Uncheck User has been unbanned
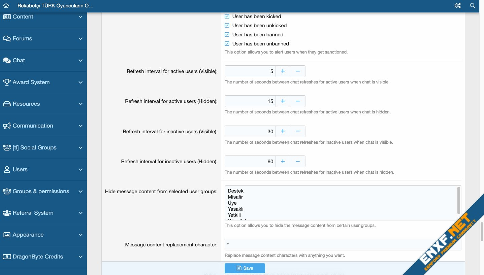Image resolution: width=484 pixels, height=275 pixels. tap(227, 43)
